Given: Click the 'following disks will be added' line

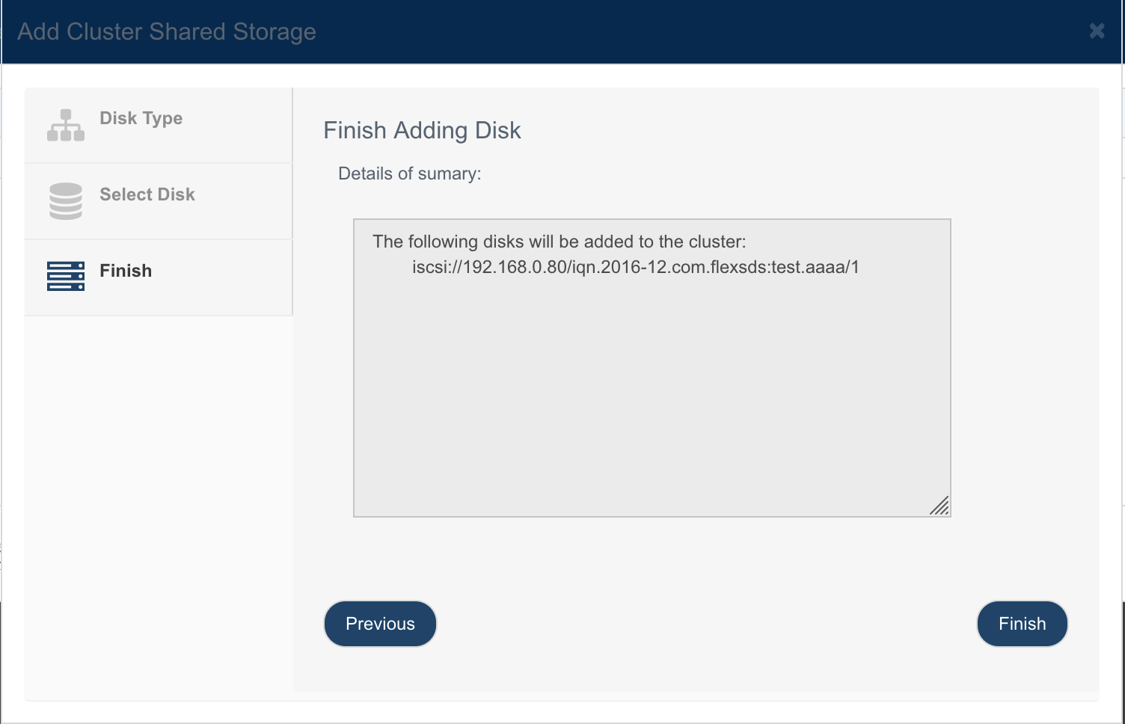Looking at the screenshot, I should click(x=559, y=242).
